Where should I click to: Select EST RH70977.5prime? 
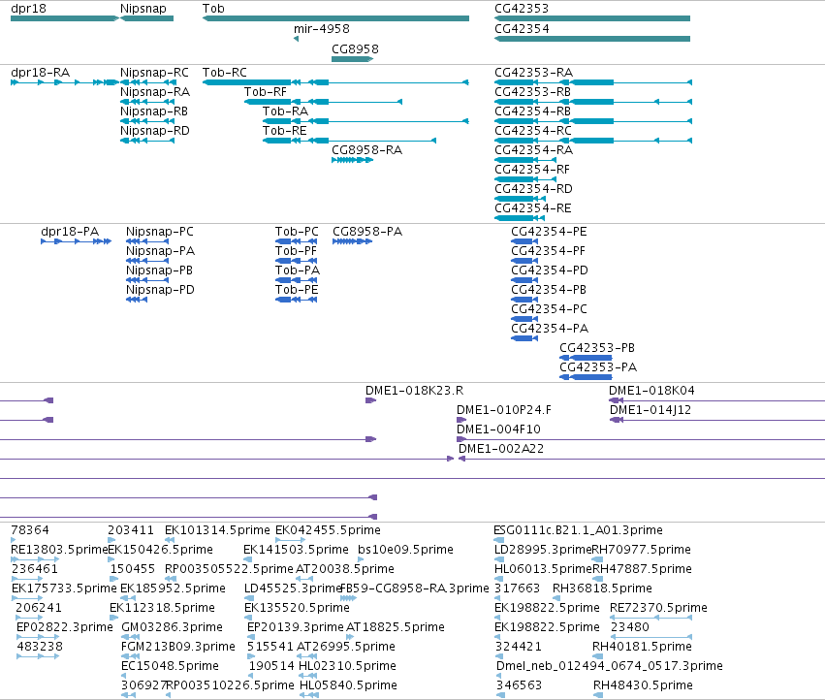[x=598, y=559]
